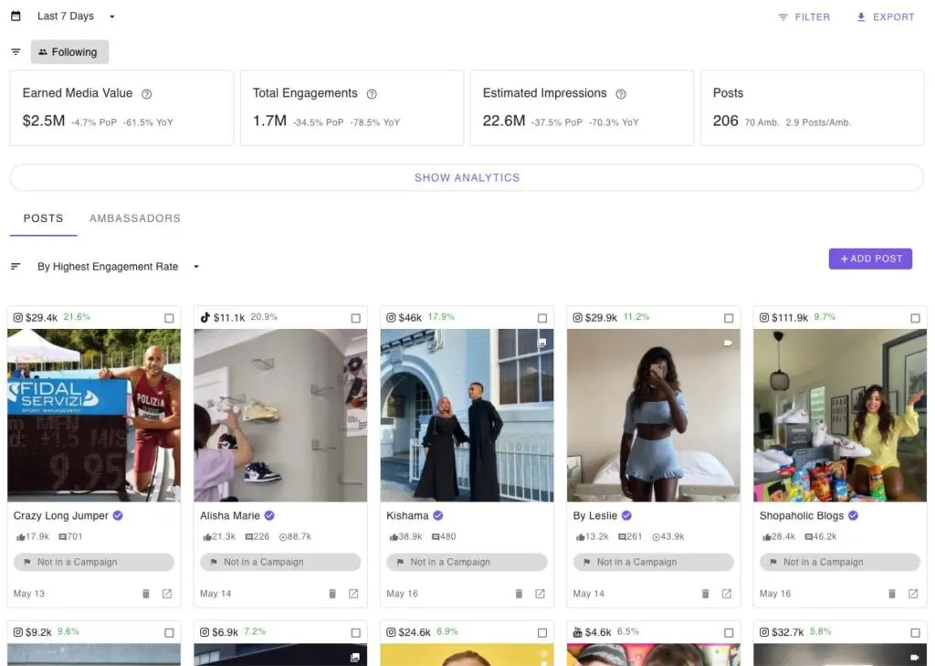
Task: Open the Last 7 Days date dropdown
Action: (77, 16)
